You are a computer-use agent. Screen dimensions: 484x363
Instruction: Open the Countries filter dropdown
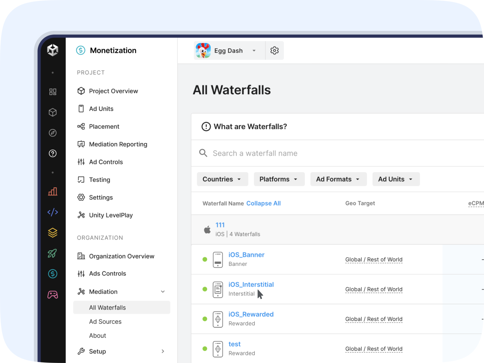[222, 179]
